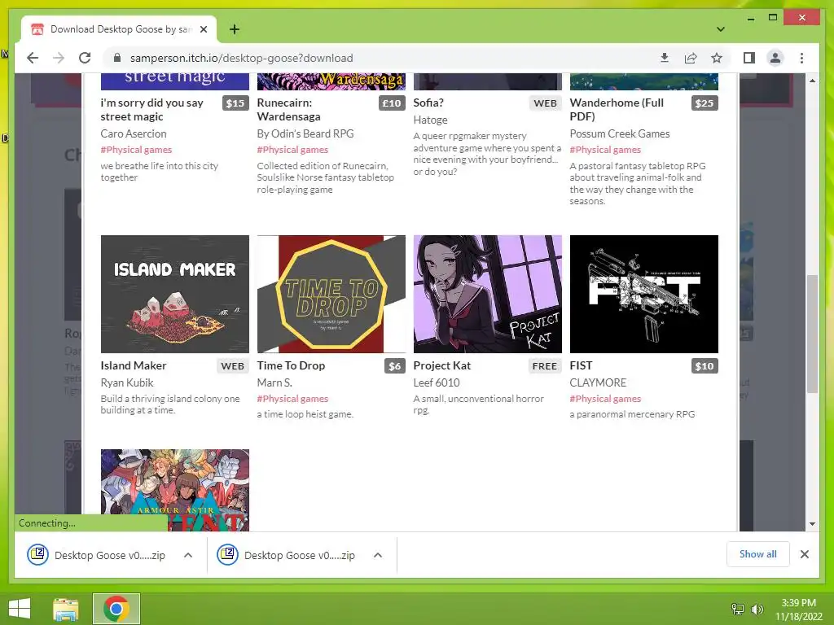Click Physical games tag under Wanderhome

click(x=605, y=150)
